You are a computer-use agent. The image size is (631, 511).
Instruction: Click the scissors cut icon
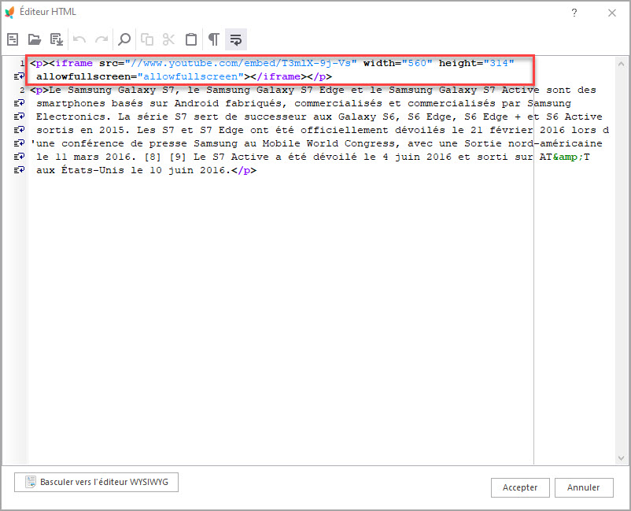(x=168, y=39)
